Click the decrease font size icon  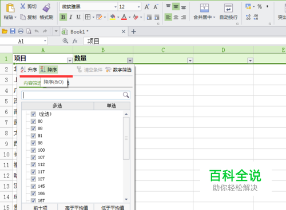[x=156, y=7]
